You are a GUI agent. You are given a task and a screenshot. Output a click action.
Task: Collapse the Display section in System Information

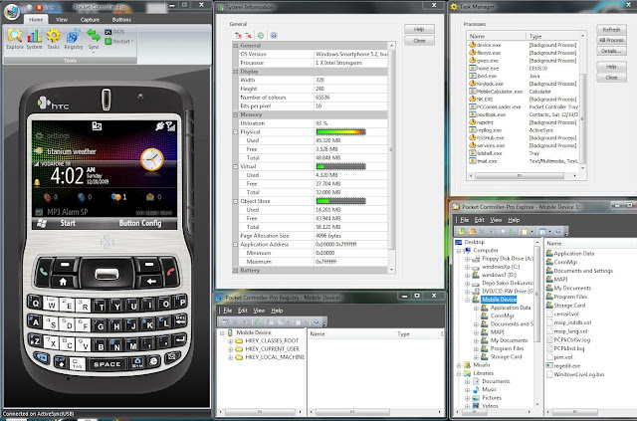tap(235, 72)
